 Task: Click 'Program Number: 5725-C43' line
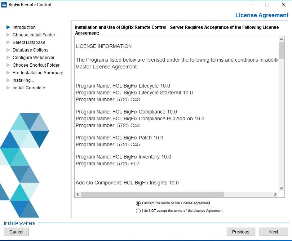click(108, 99)
